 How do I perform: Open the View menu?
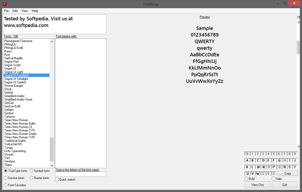click(25, 11)
